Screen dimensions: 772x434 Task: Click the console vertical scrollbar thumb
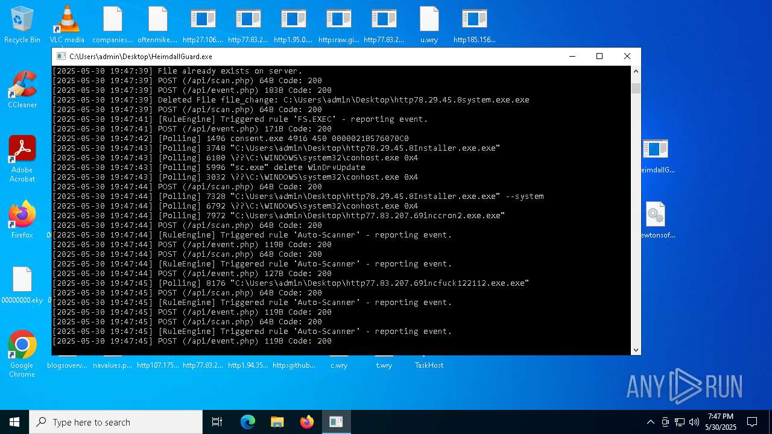tap(636, 88)
